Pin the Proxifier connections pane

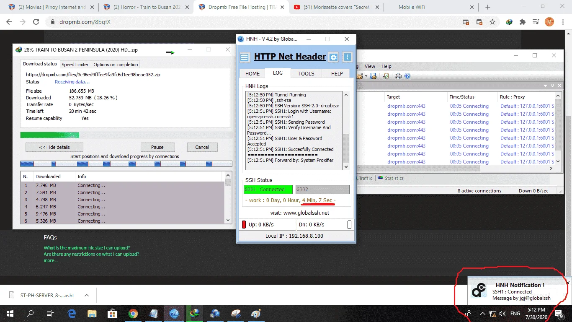[552, 85]
